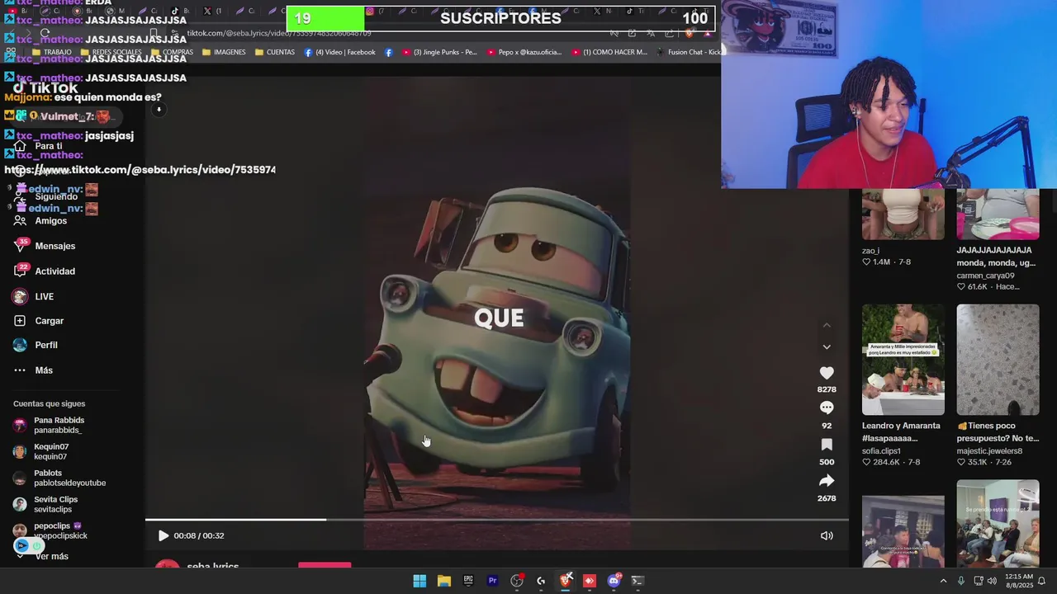Show hidden system tray icons
Screen dimensions: 1057x594
943,581
